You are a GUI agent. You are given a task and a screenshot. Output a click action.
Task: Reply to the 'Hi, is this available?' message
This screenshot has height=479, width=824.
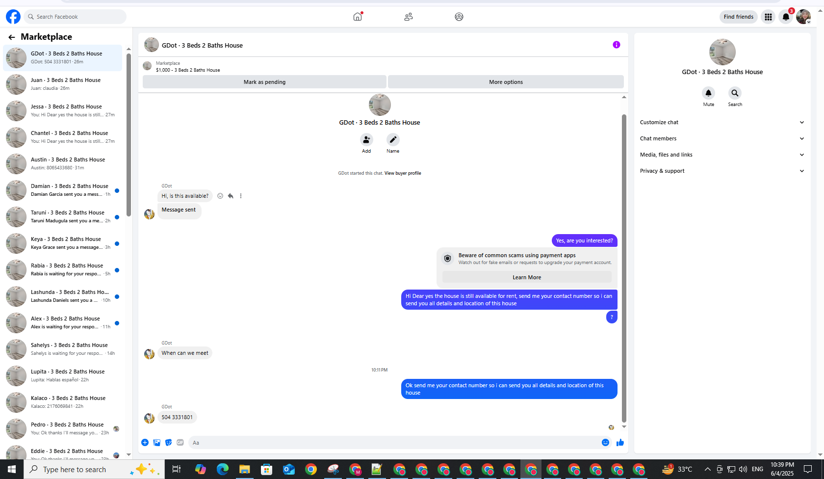[231, 196]
